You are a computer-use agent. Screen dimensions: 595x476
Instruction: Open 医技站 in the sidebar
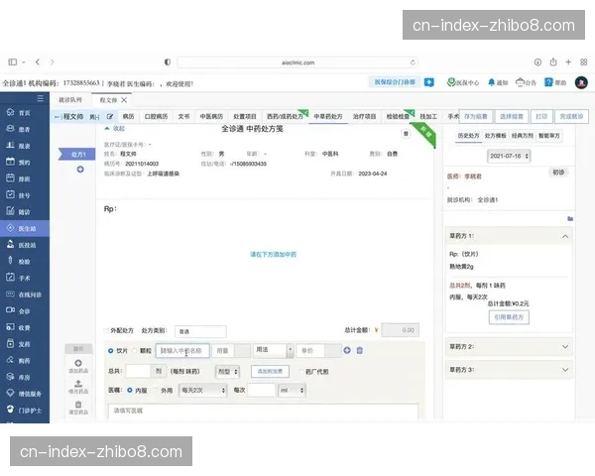[x=25, y=245]
